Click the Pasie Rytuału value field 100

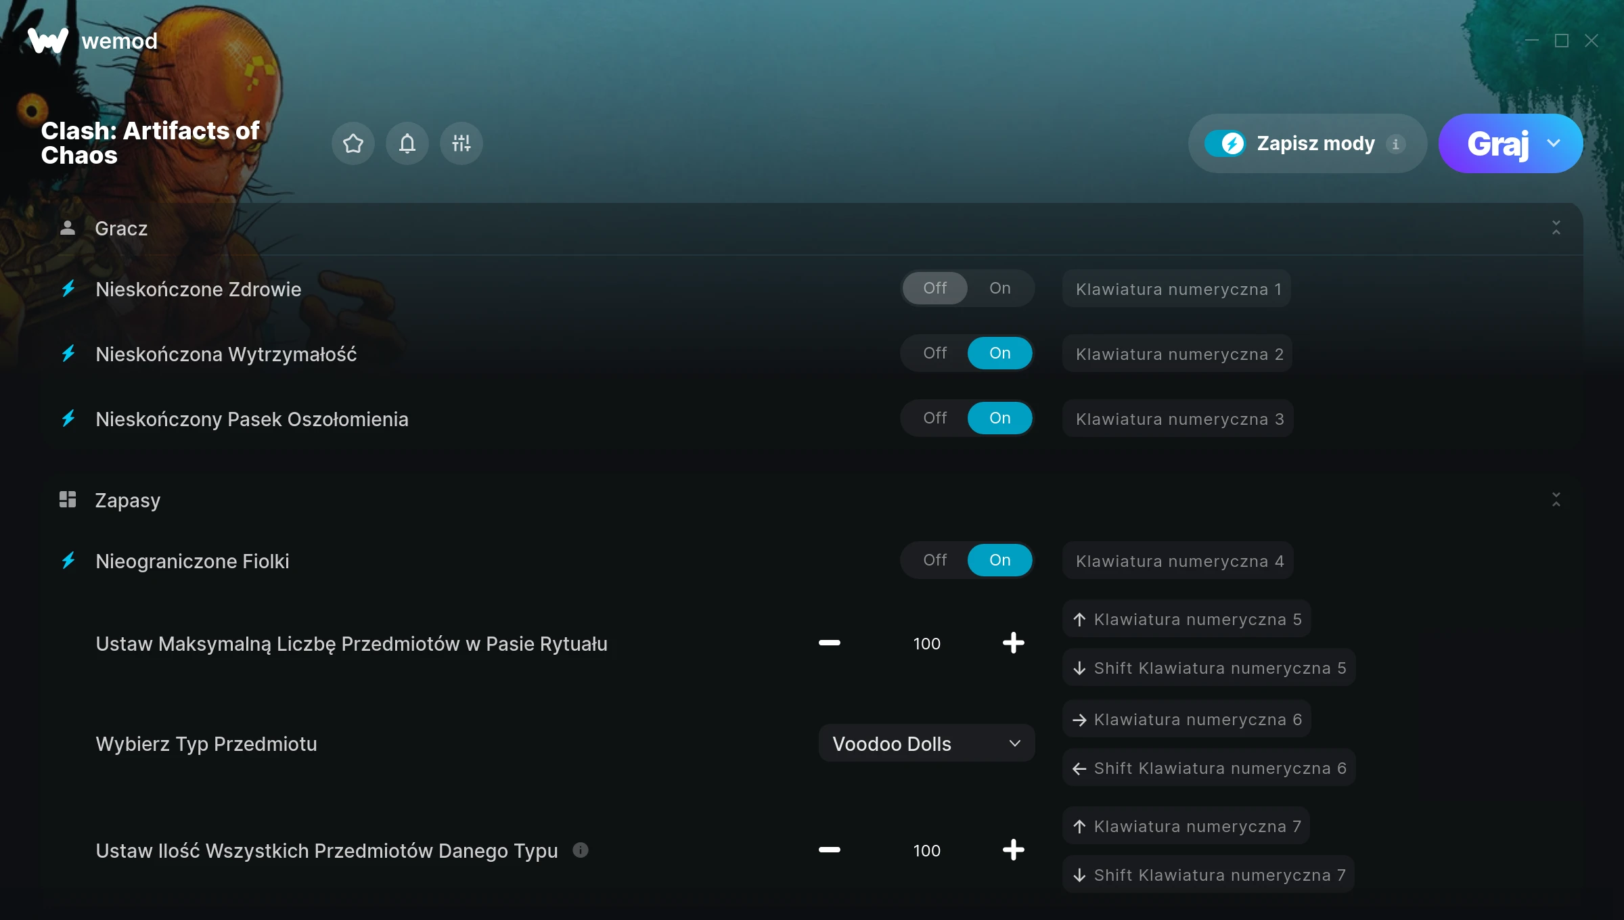point(926,643)
